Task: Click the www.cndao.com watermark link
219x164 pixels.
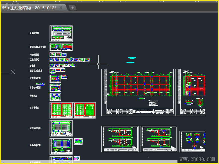Action: pyautogui.click(x=197, y=159)
